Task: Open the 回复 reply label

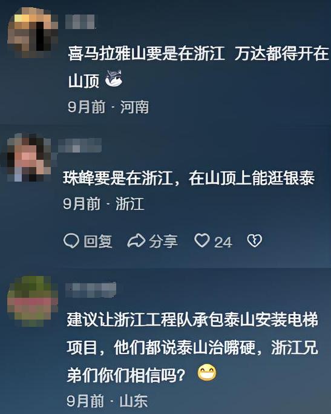Action: [98, 241]
